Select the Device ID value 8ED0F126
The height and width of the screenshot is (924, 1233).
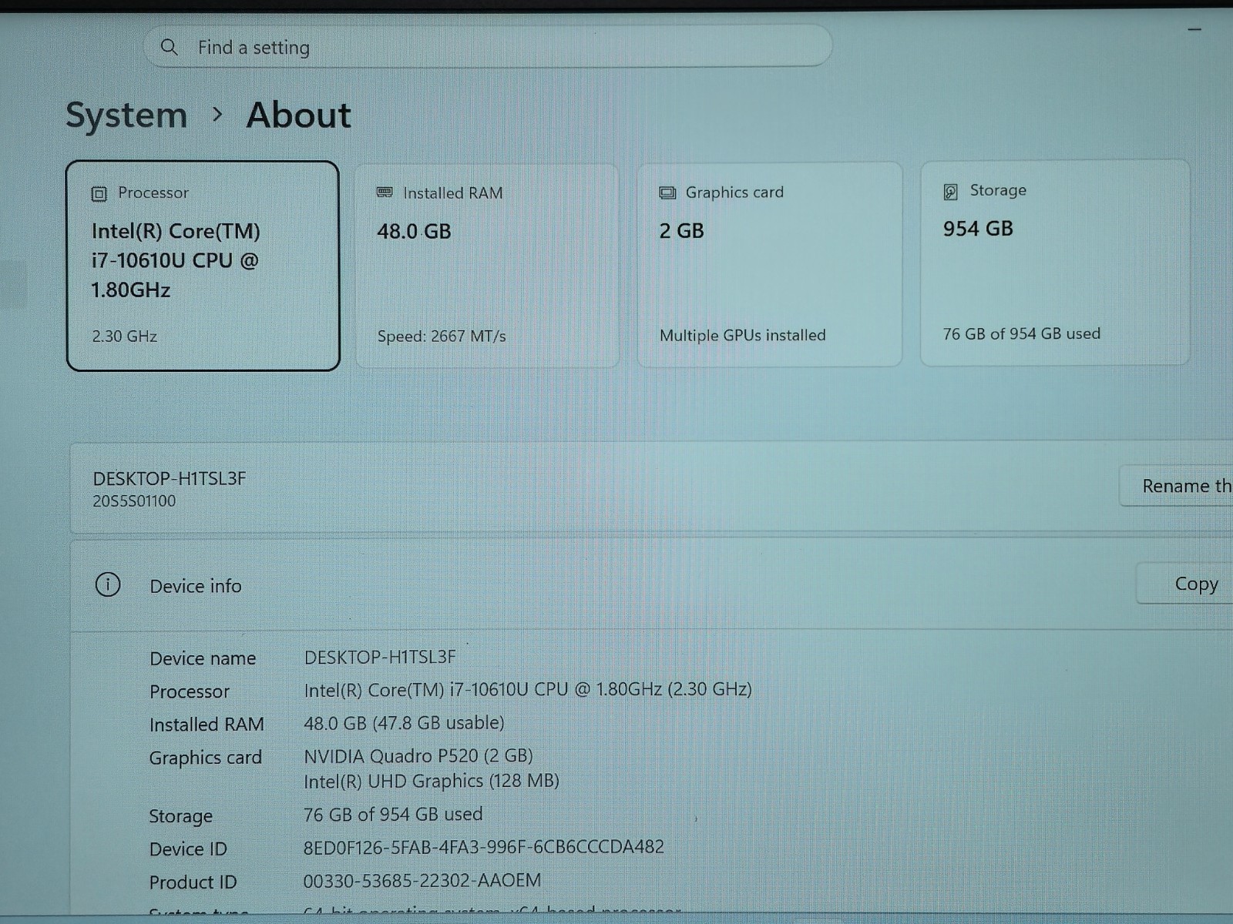pos(484,847)
